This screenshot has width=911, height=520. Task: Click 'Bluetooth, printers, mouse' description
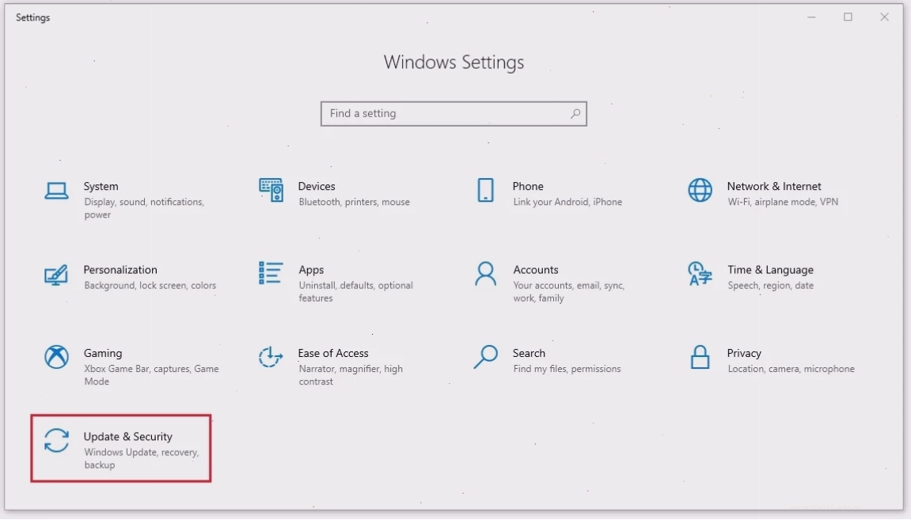pos(354,202)
